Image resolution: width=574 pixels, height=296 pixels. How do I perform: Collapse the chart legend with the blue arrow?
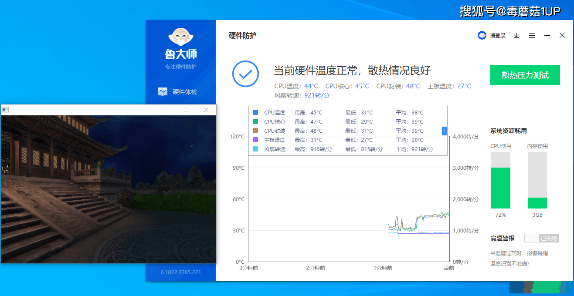tap(445, 131)
